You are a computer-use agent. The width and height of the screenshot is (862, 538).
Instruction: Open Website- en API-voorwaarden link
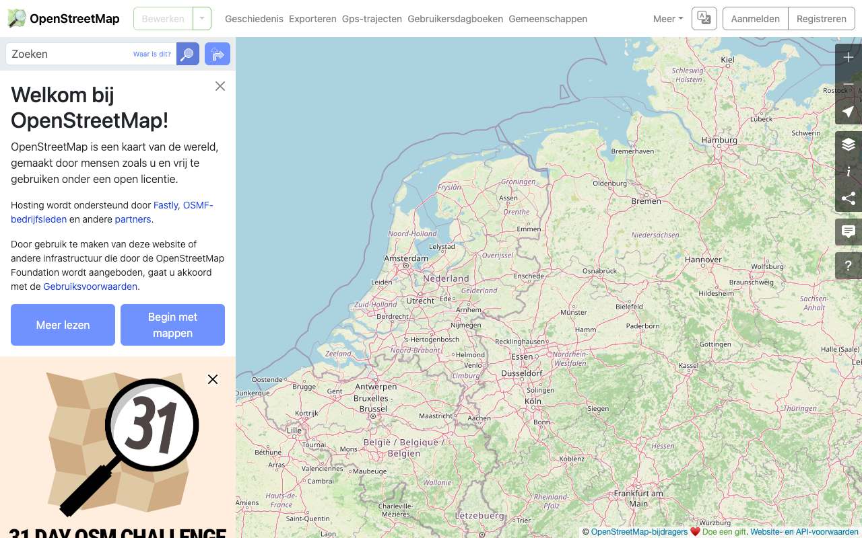click(x=804, y=531)
